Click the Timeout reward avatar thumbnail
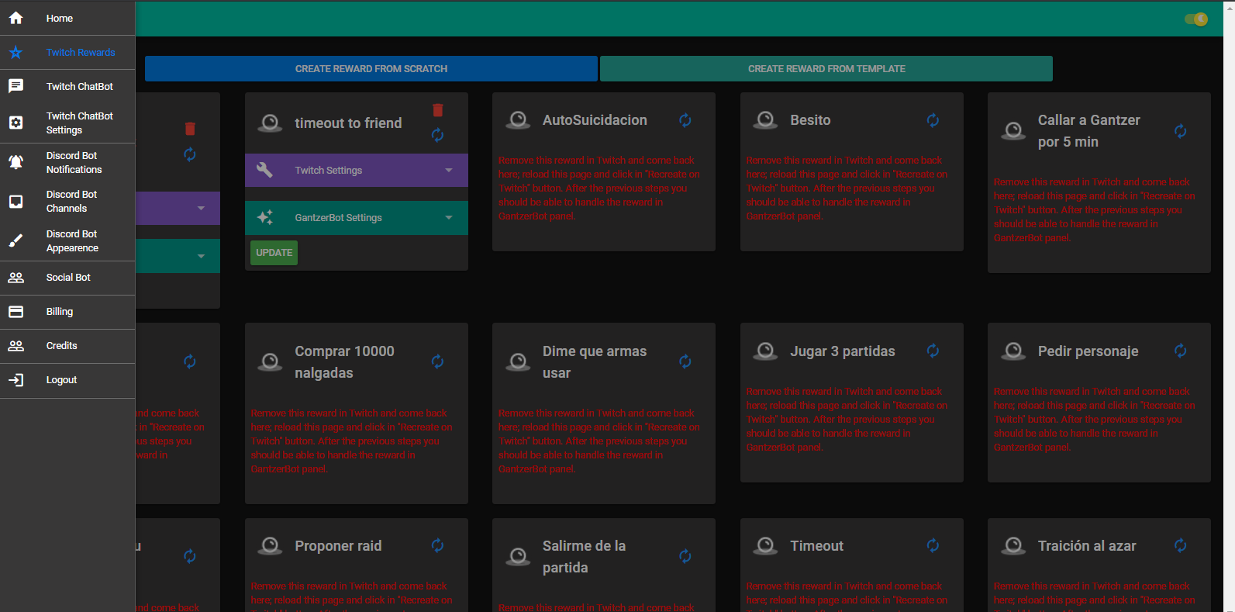Screen dimensions: 1235x612 coord(765,546)
